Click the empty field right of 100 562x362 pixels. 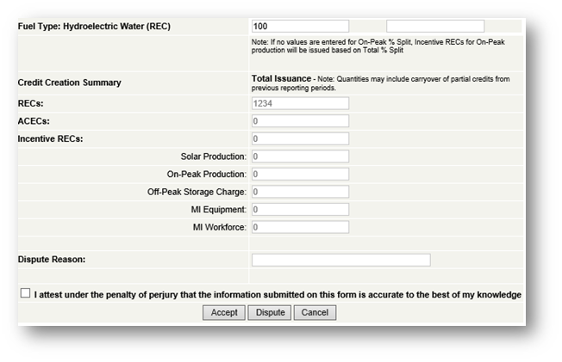point(435,26)
